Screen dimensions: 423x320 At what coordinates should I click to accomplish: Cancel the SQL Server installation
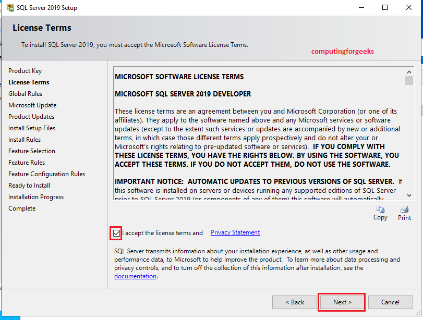tap(390, 302)
